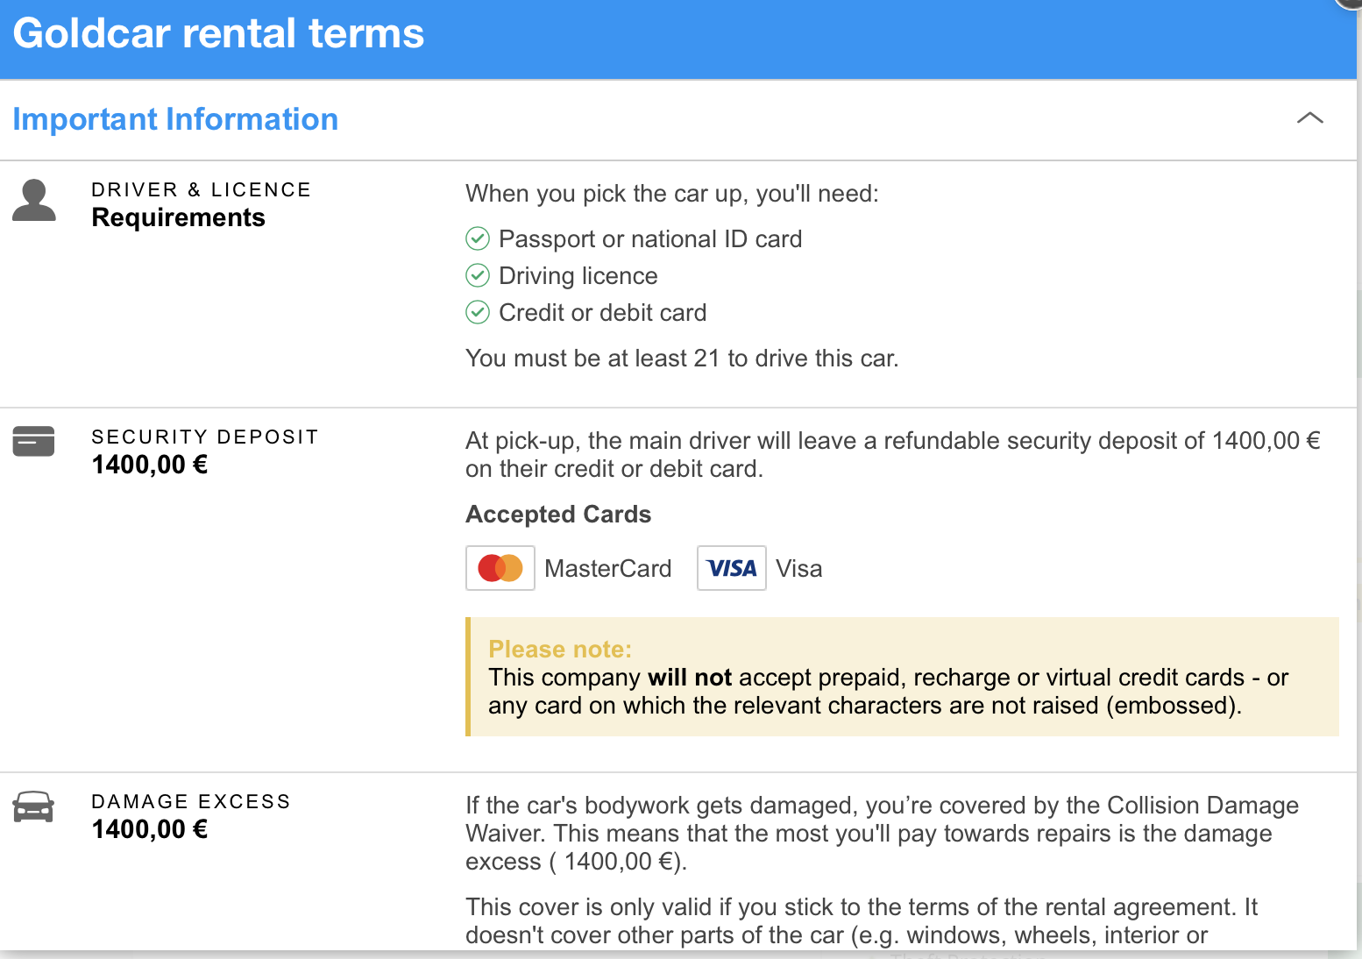Click the Important Information heading

[175, 119]
